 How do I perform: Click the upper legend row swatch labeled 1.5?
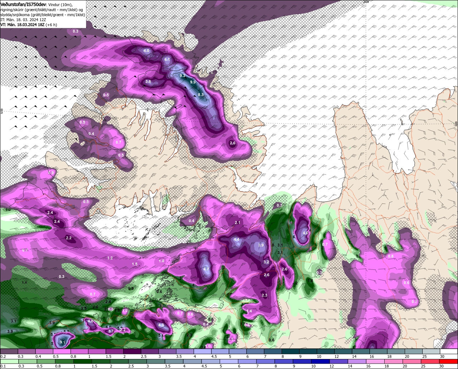pyautogui.click(x=114, y=351)
